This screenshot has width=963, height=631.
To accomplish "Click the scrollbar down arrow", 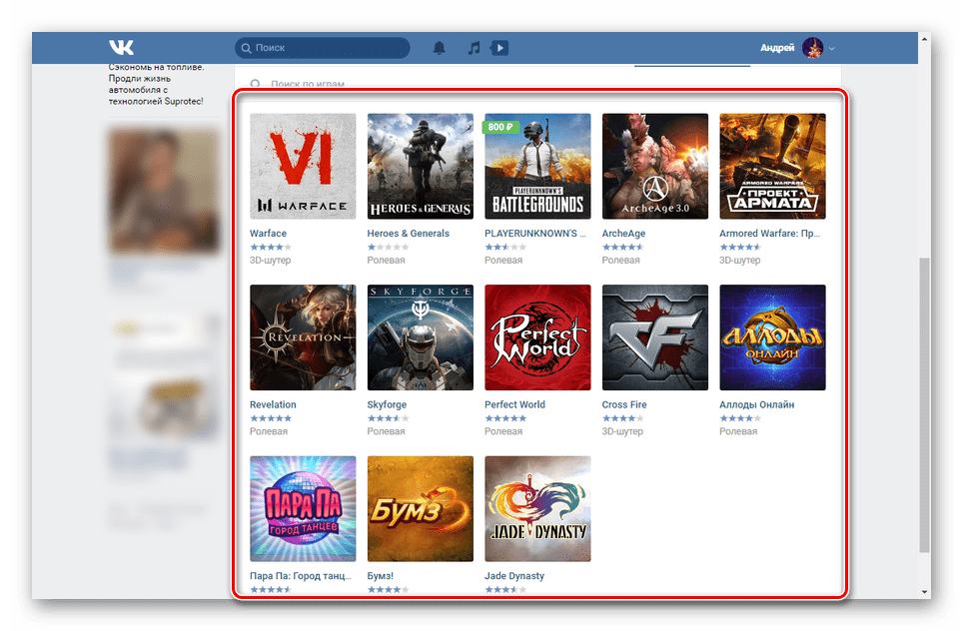I will (924, 592).
